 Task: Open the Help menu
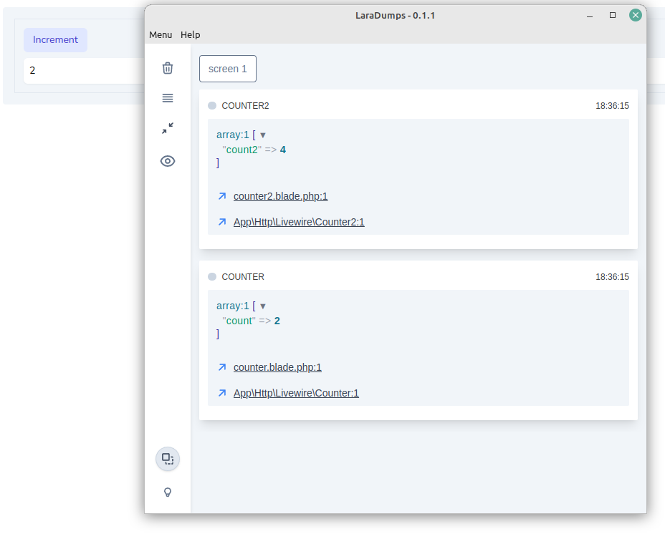[190, 35]
